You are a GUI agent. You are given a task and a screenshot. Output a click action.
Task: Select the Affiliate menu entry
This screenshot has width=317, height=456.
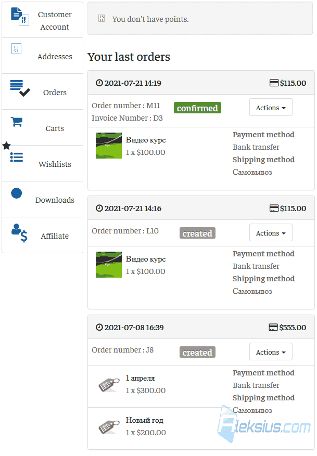tap(43, 235)
